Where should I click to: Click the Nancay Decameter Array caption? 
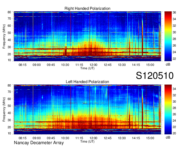tap(39, 143)
